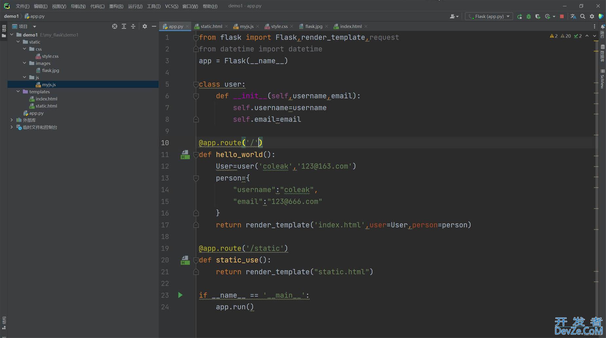Open the profiler run options arrow
Screen dimensions: 606x338
(554, 16)
